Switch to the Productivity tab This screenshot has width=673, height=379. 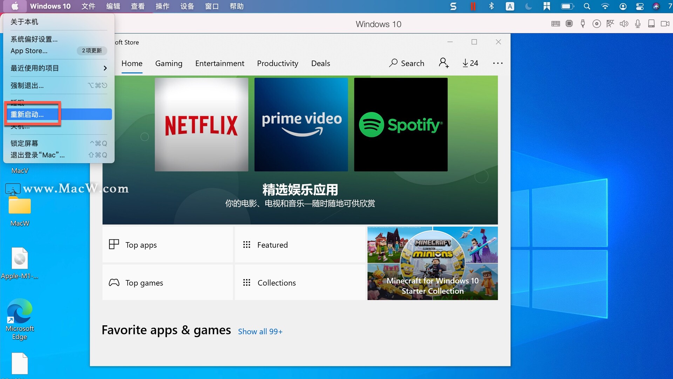tap(278, 64)
